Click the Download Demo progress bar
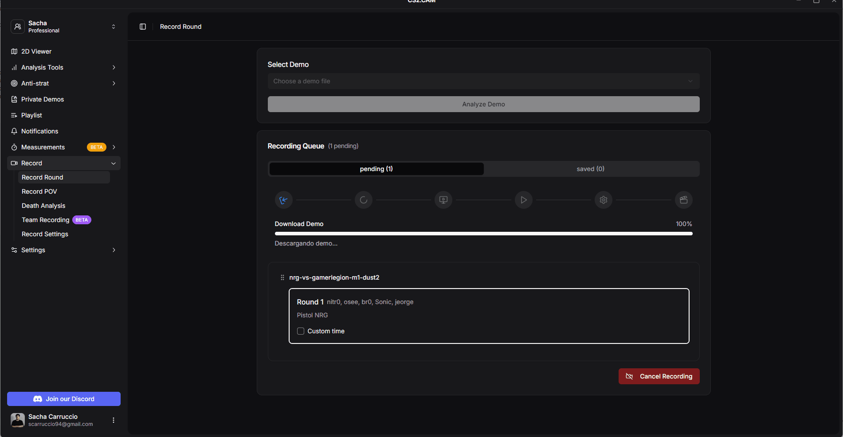The image size is (843, 437). (483, 234)
